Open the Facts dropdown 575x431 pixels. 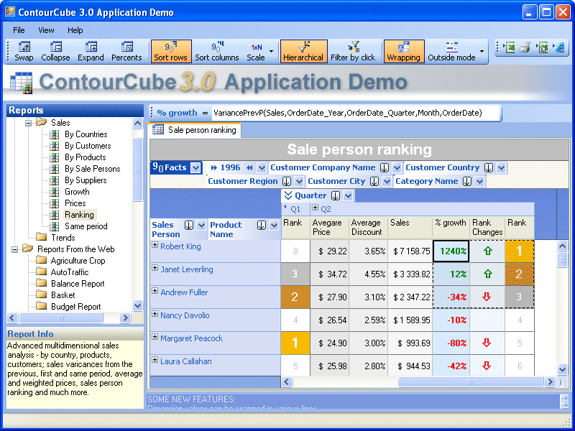coord(195,168)
